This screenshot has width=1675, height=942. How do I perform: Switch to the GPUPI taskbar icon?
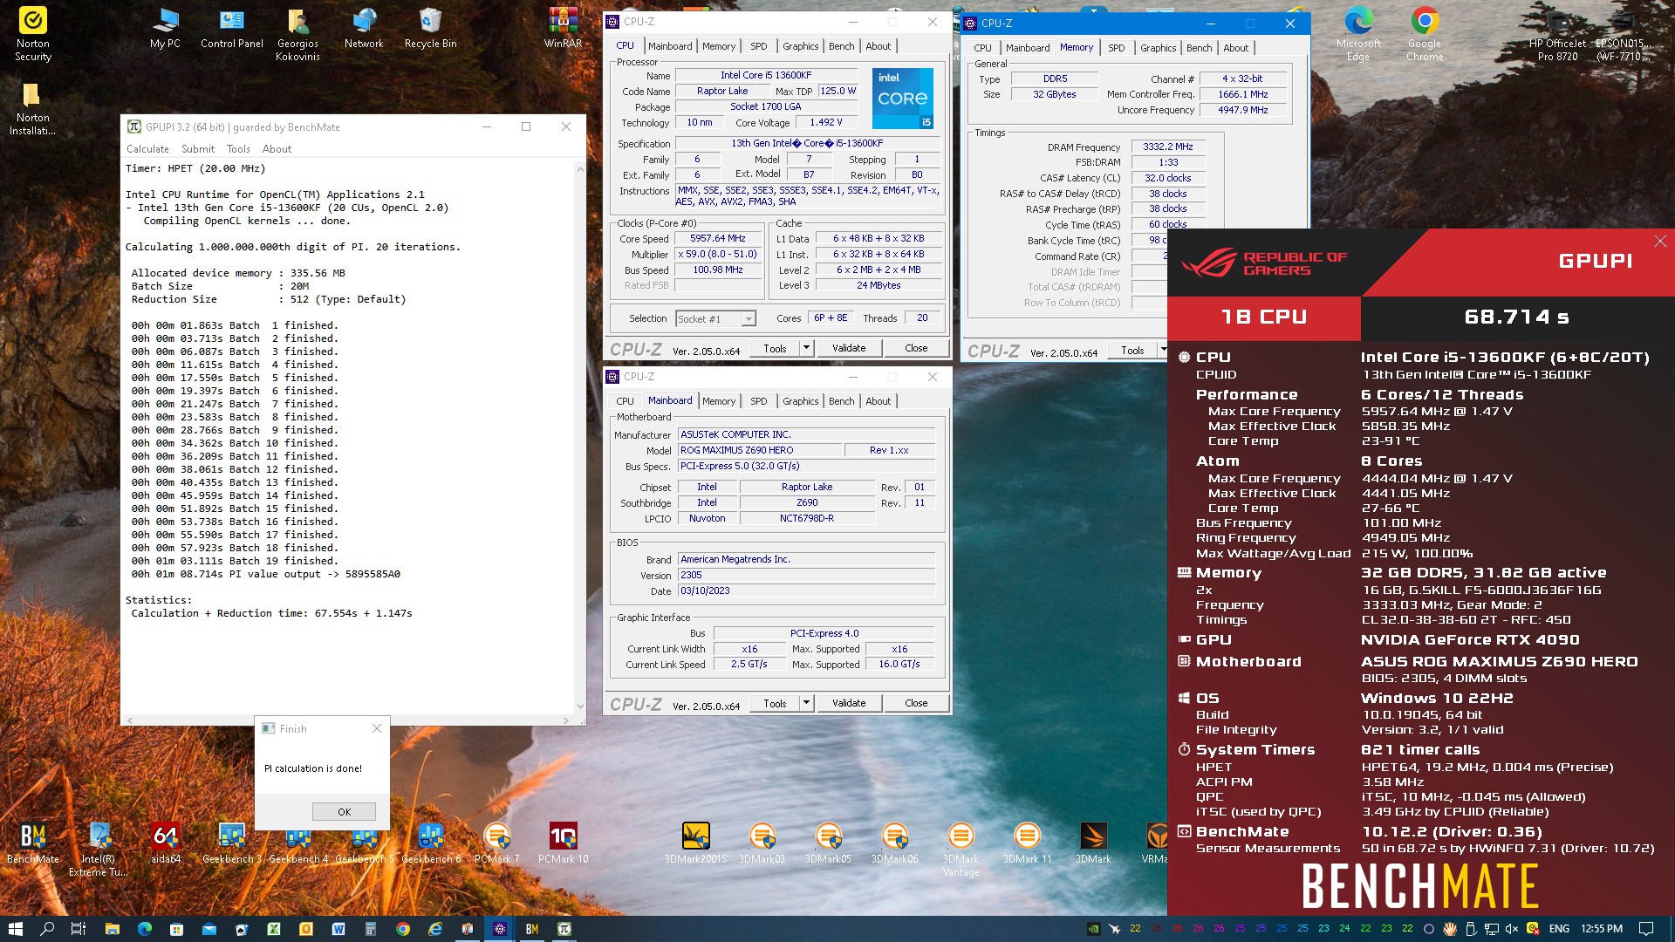click(564, 929)
